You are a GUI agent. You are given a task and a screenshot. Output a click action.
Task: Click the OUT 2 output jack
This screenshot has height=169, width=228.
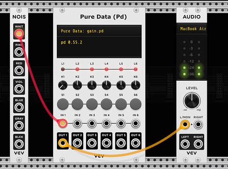pyautogui.click(x=77, y=143)
